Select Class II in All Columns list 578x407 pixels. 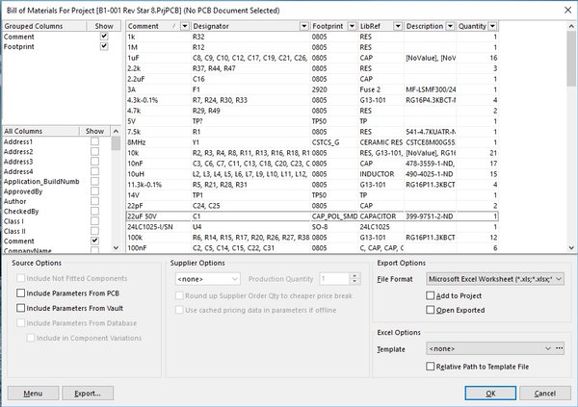pyautogui.click(x=14, y=231)
